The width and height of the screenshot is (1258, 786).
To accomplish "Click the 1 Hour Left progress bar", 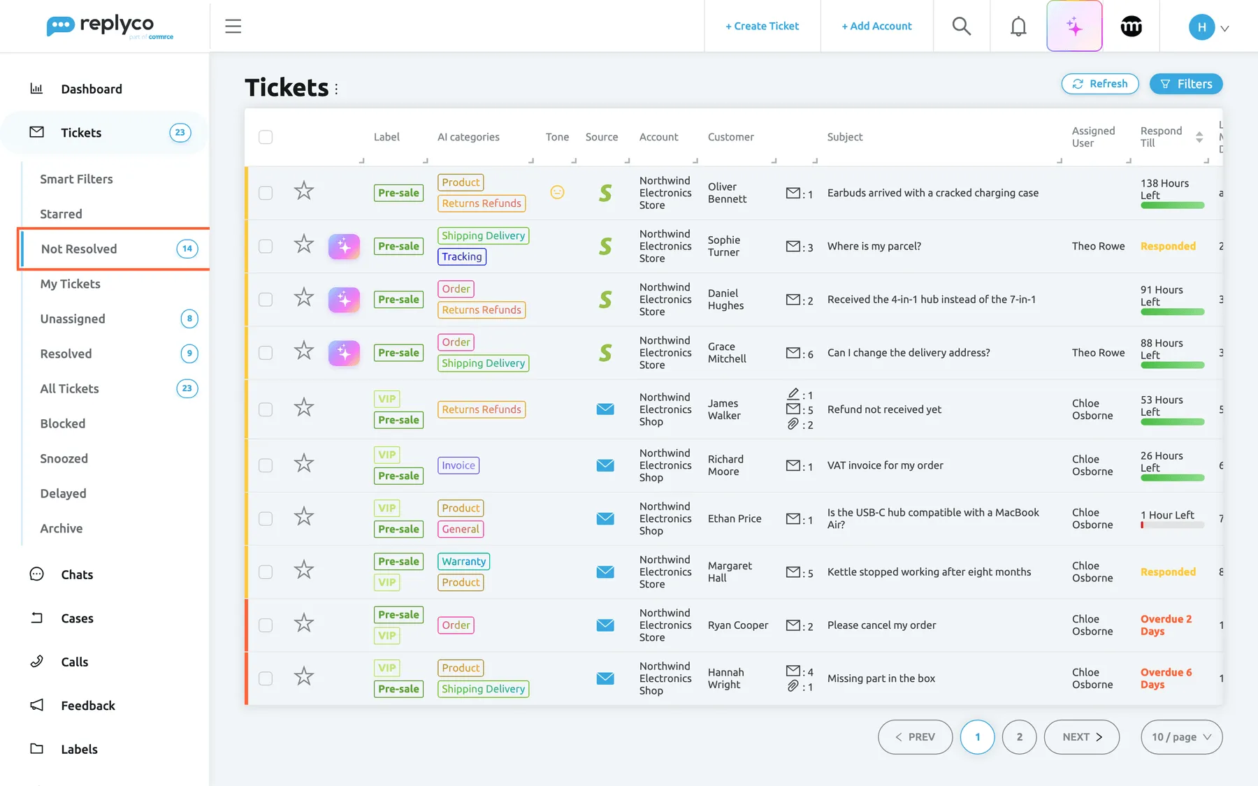I will (1172, 525).
